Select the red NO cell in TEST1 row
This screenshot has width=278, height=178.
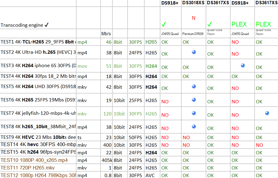coord(242,42)
